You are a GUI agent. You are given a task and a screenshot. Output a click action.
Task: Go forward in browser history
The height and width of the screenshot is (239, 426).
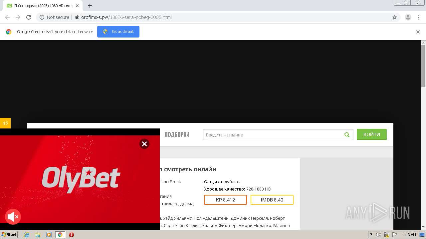(x=18, y=17)
